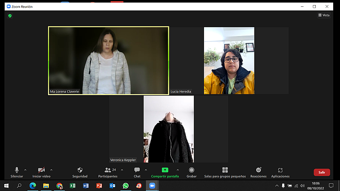Open the Chat panel

(x=137, y=172)
